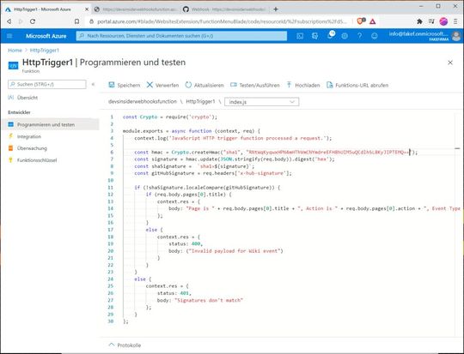Open a new browser tab
Screen dimensions: 464x354
276,9
